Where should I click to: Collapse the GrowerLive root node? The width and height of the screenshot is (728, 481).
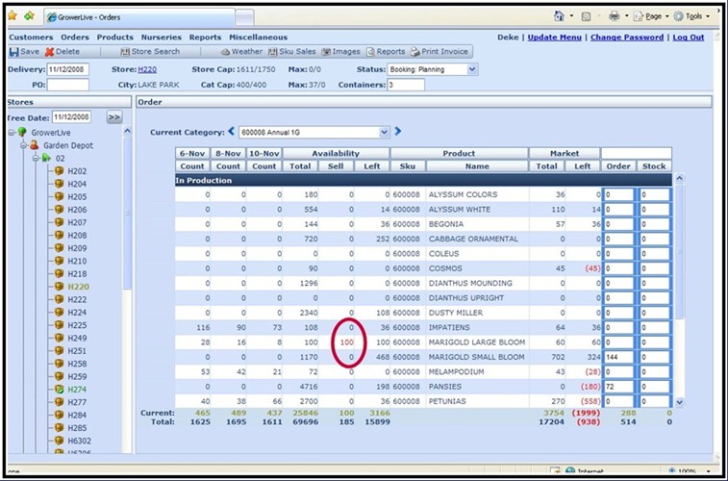11,132
